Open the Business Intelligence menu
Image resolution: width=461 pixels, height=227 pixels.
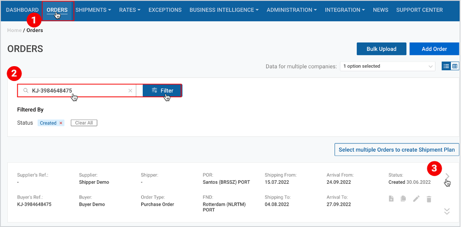pos(224,10)
